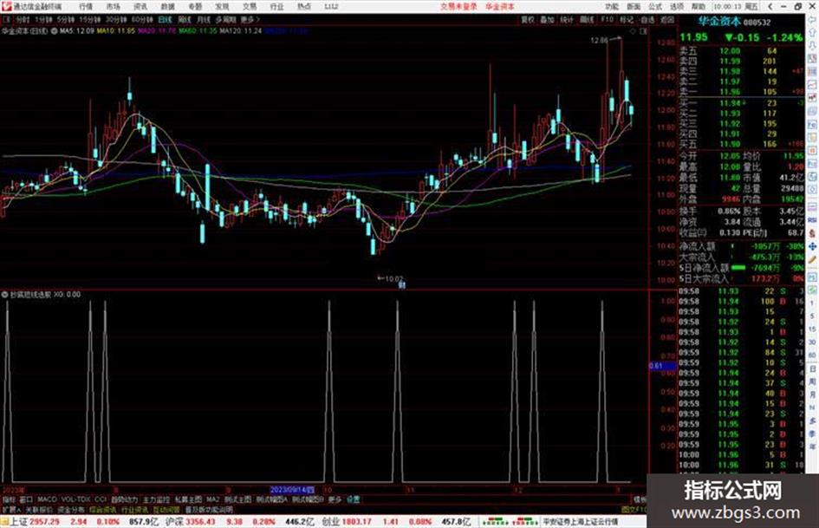Viewport: 819px width, 528px height.
Task: Click the 统计 statistics button
Action: [567, 19]
